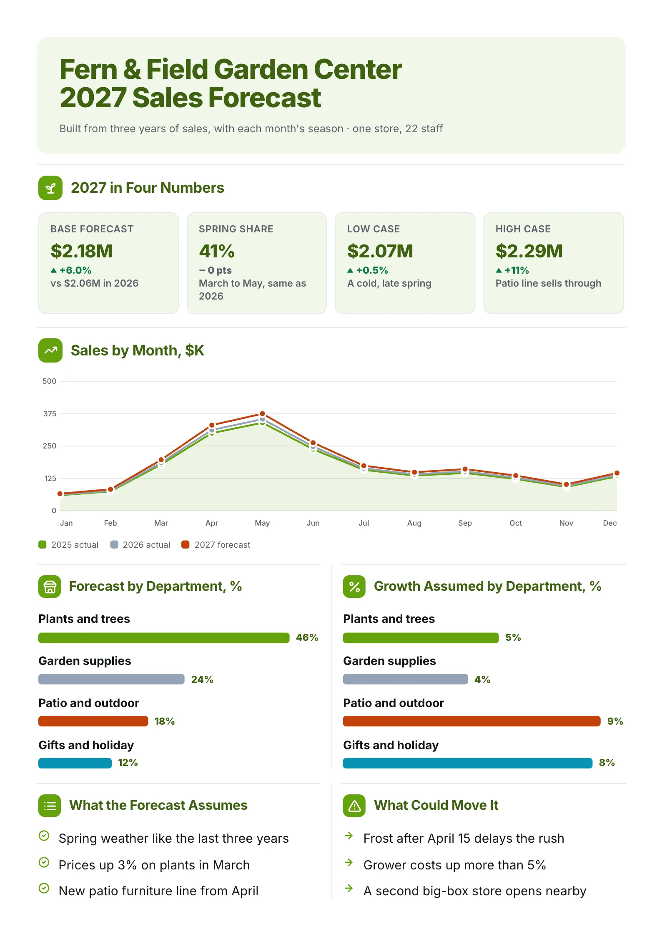This screenshot has height=937, width=662.
Task: Click the arrow icon next to Grower costs
Action: tap(349, 862)
